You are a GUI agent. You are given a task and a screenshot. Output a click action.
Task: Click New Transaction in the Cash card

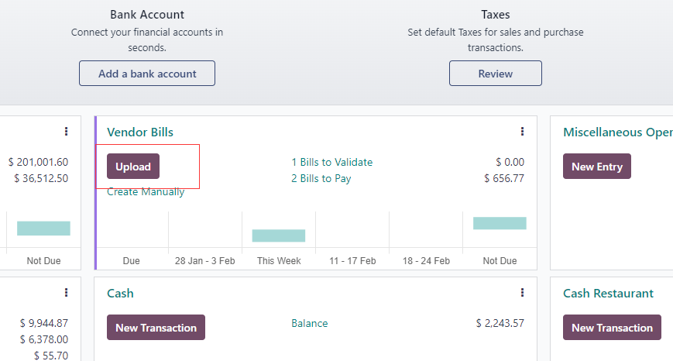point(156,328)
